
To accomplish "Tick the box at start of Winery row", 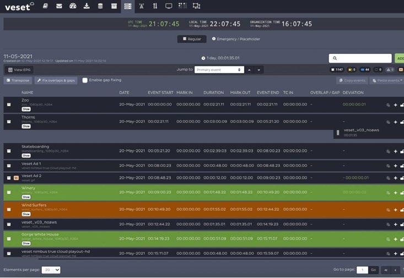I will point(9,192).
